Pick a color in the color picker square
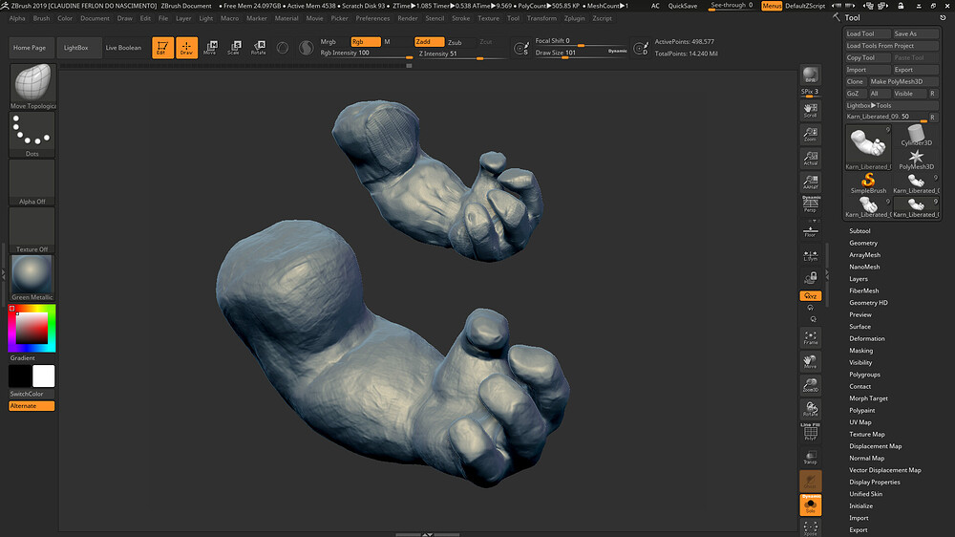Image resolution: width=955 pixels, height=537 pixels. tap(32, 328)
